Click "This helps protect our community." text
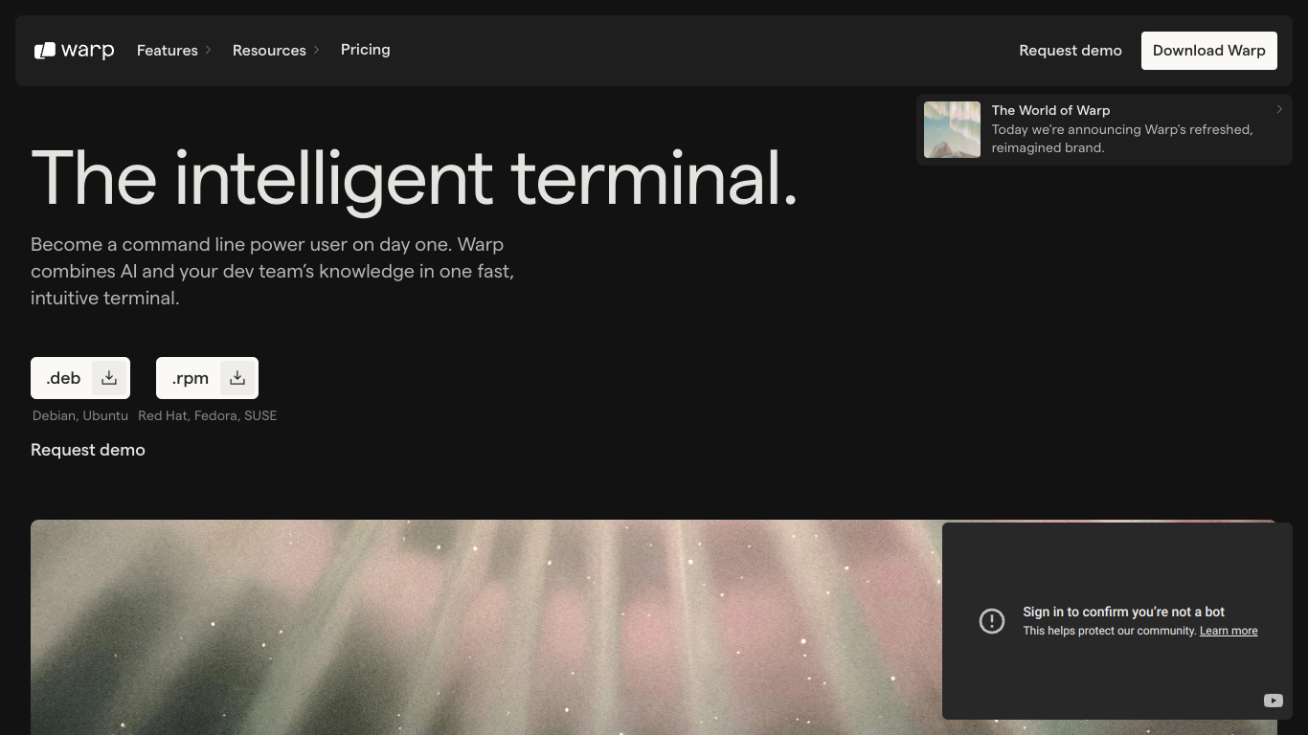The width and height of the screenshot is (1308, 735). pyautogui.click(x=1110, y=631)
